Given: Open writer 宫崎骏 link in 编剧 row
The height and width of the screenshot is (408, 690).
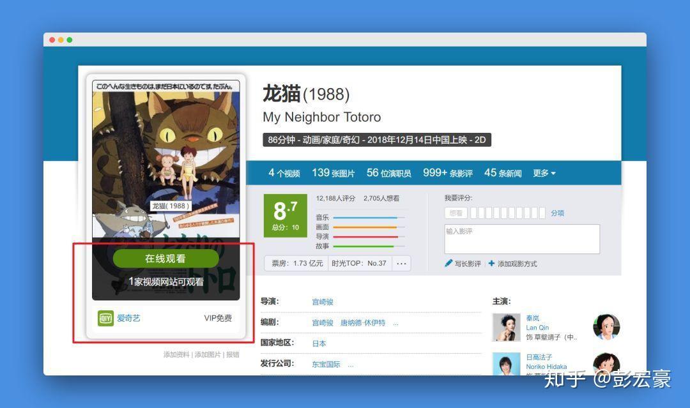Looking at the screenshot, I should coord(323,322).
